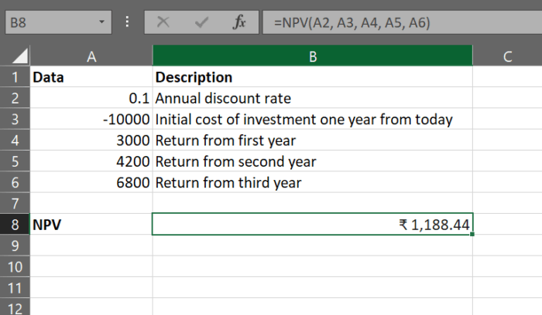542x315 pixels.
Task: Select the 'Return from second year' cell
Action: pos(313,161)
